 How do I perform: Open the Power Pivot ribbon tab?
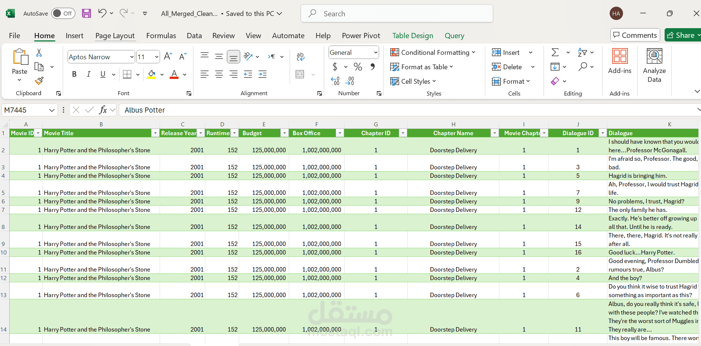click(361, 35)
